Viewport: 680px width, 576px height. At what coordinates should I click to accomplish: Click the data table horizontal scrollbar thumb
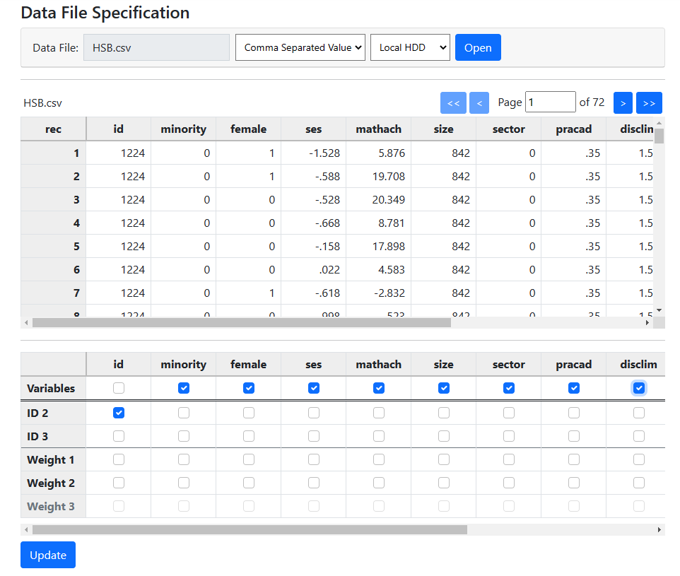click(x=240, y=323)
